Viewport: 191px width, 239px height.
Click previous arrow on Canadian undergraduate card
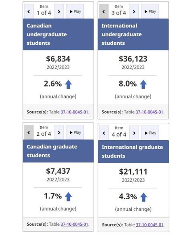click(x=29, y=11)
